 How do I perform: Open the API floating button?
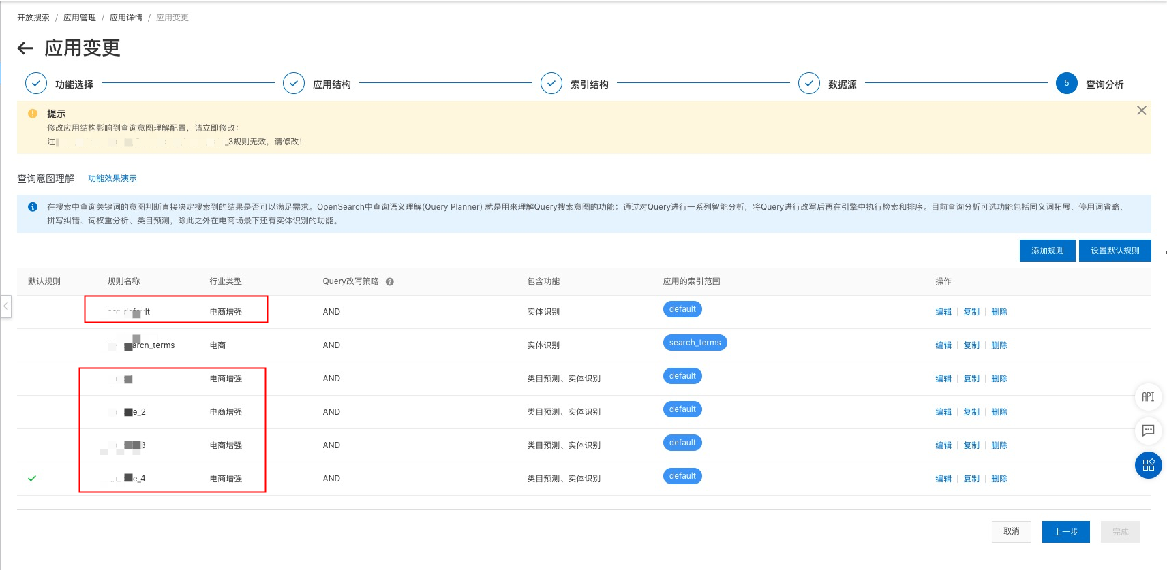click(x=1149, y=397)
